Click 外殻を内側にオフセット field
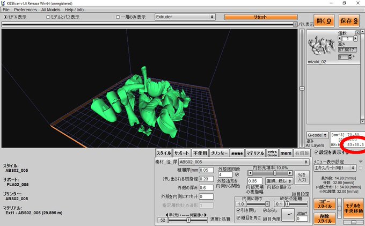The image size is (365, 226). click(206, 196)
